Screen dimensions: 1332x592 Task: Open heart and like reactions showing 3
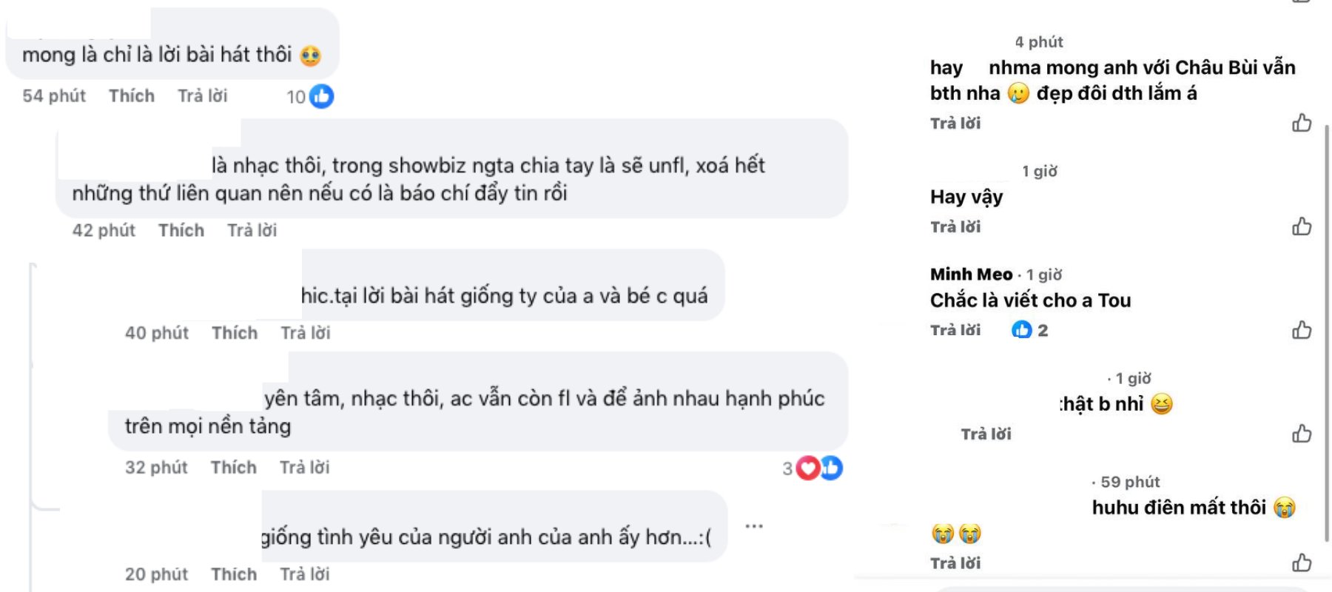(818, 468)
